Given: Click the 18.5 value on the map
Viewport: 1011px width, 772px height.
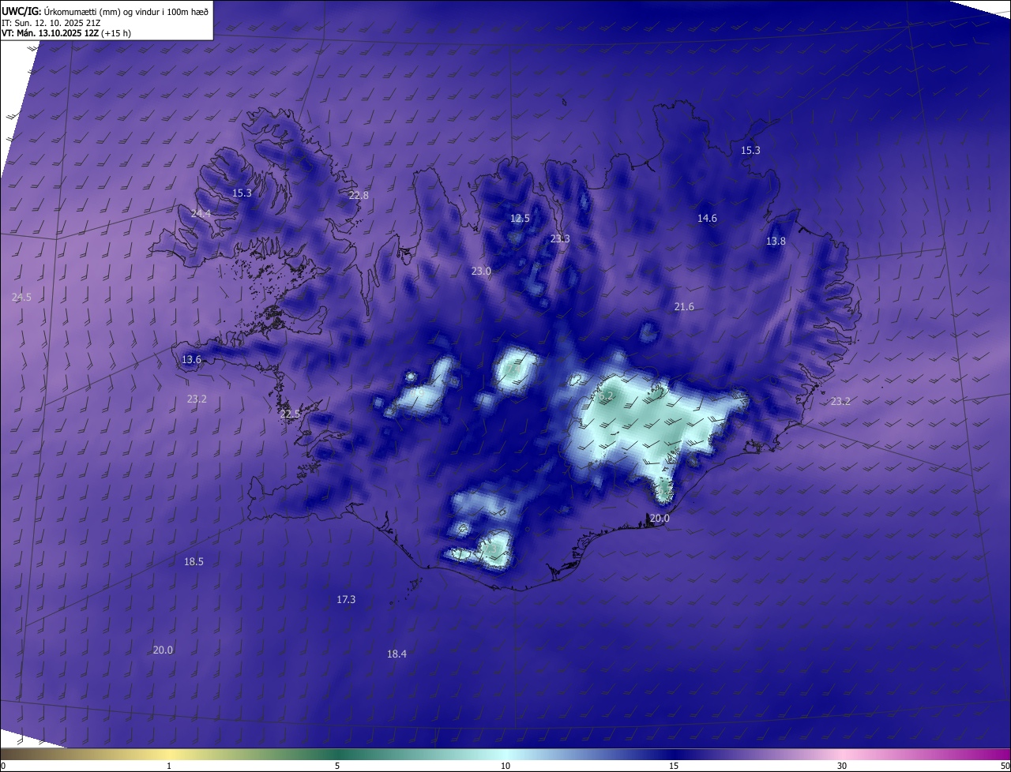Looking at the screenshot, I should [x=194, y=562].
